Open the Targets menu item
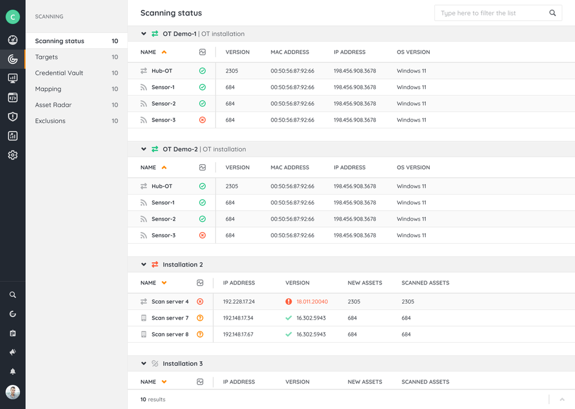This screenshot has width=575, height=409. 47,57
